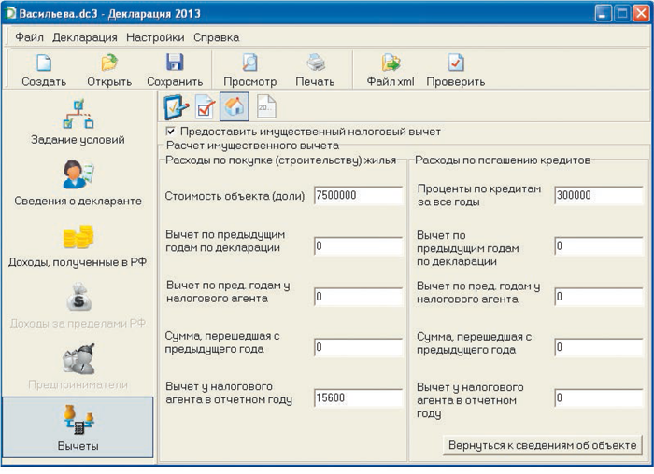The image size is (654, 474).
Task: Open the Файл menu
Action: (x=30, y=37)
